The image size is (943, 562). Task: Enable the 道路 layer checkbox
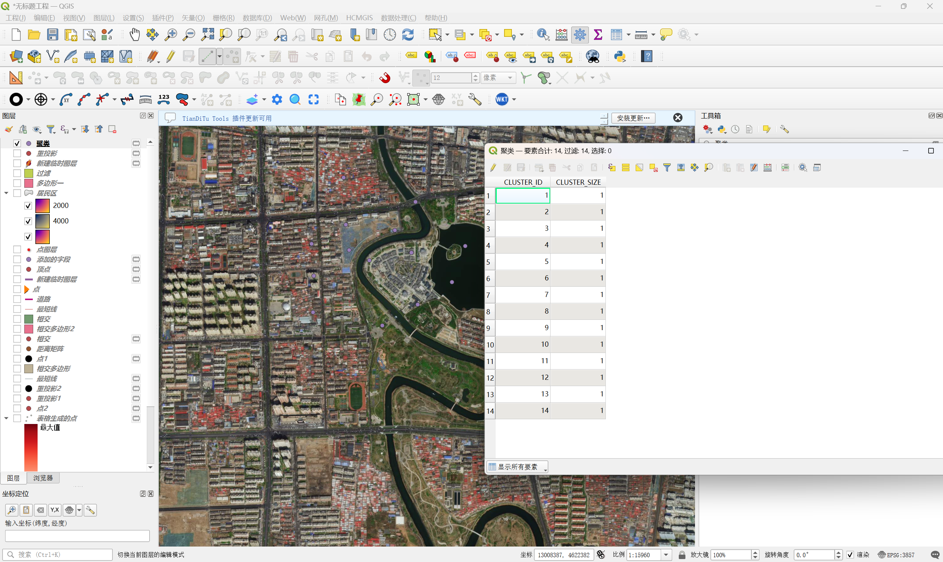point(17,299)
